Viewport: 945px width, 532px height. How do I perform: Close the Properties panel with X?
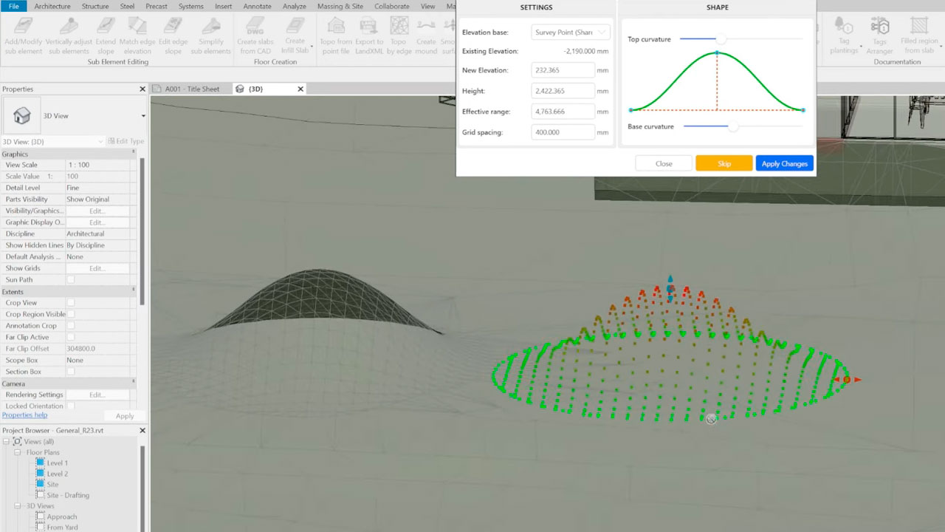142,89
